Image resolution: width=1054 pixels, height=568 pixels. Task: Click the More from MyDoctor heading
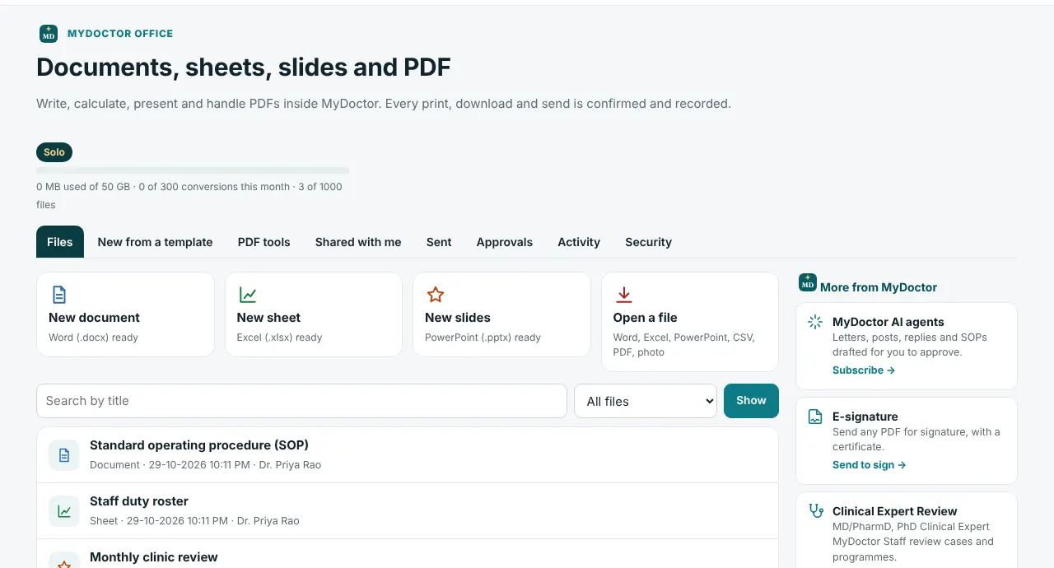pos(879,287)
